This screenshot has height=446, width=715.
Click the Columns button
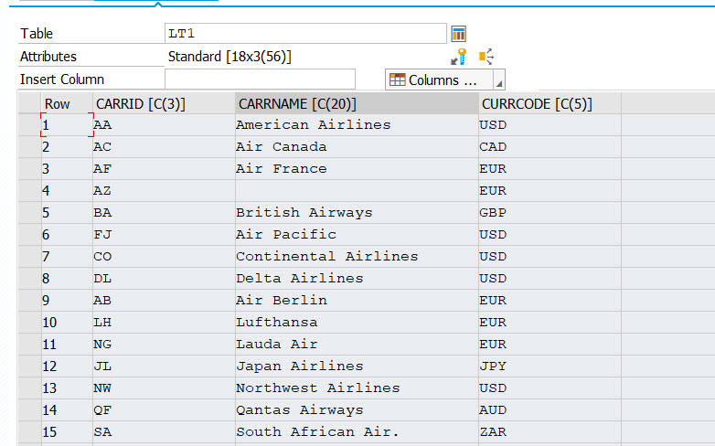[x=434, y=80]
